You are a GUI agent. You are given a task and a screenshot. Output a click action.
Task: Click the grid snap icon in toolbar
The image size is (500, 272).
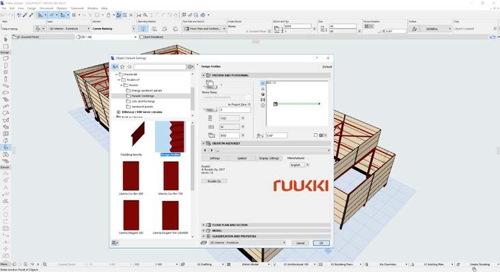pyautogui.click(x=74, y=15)
